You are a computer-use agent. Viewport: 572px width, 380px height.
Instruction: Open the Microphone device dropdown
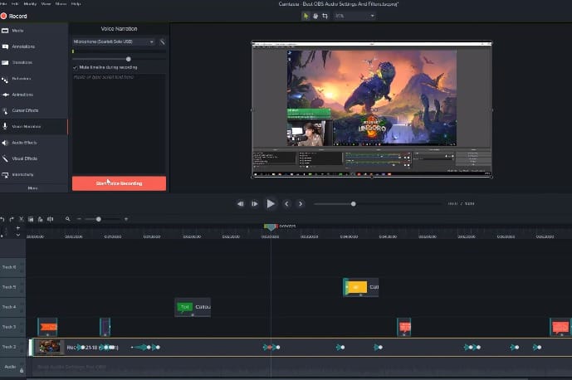(114, 41)
